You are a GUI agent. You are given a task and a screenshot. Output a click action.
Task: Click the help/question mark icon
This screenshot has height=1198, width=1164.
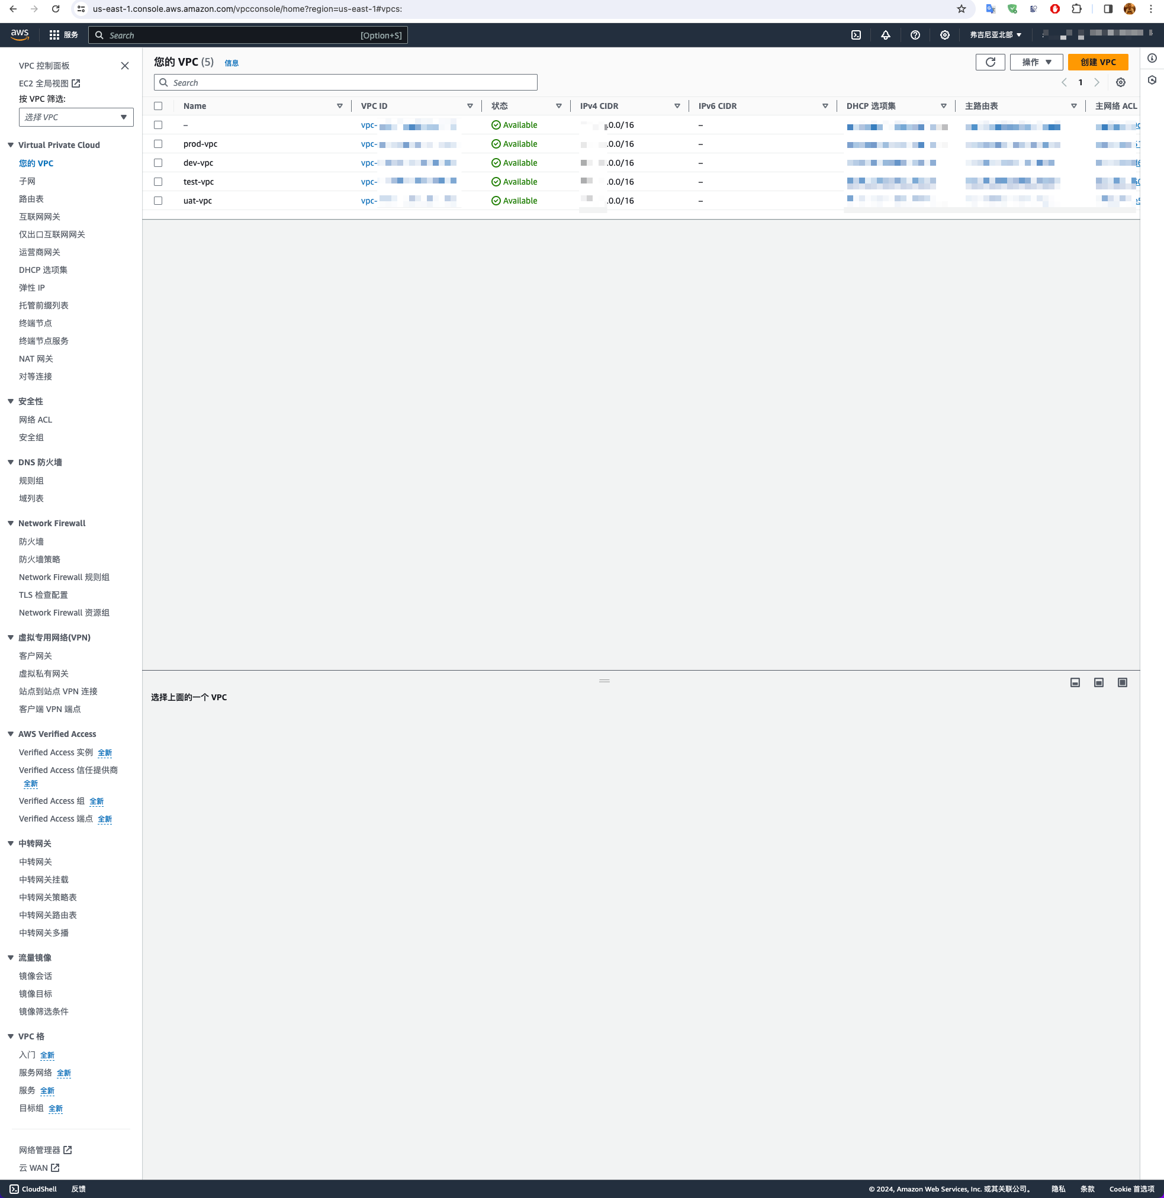[916, 36]
